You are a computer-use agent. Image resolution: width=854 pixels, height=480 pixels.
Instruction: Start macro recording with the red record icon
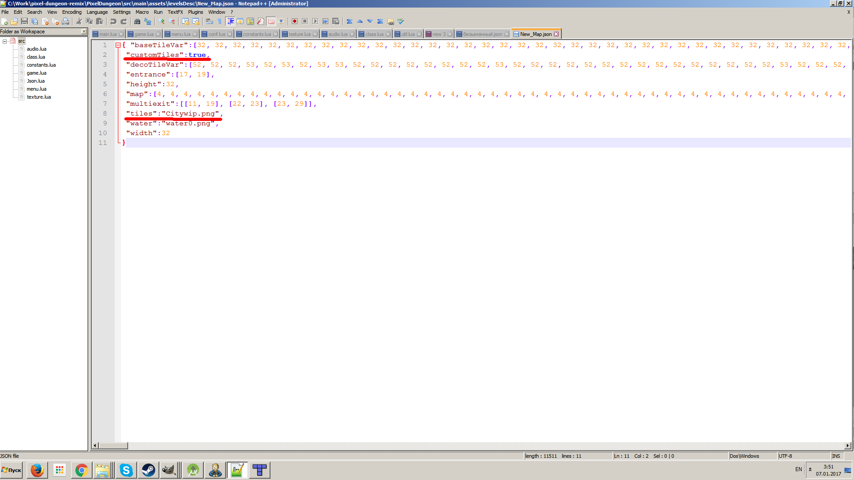pos(294,21)
